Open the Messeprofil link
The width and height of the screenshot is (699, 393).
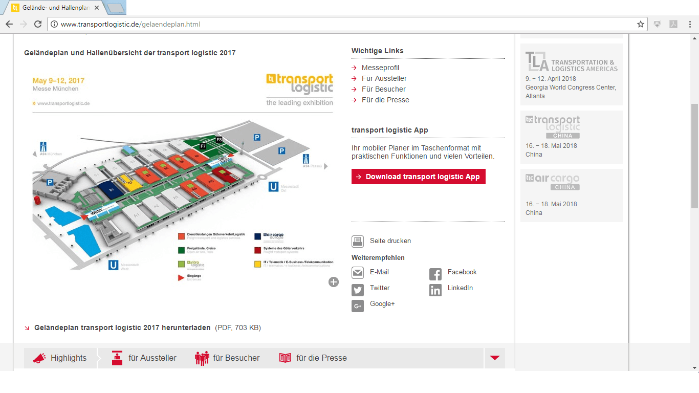(380, 68)
